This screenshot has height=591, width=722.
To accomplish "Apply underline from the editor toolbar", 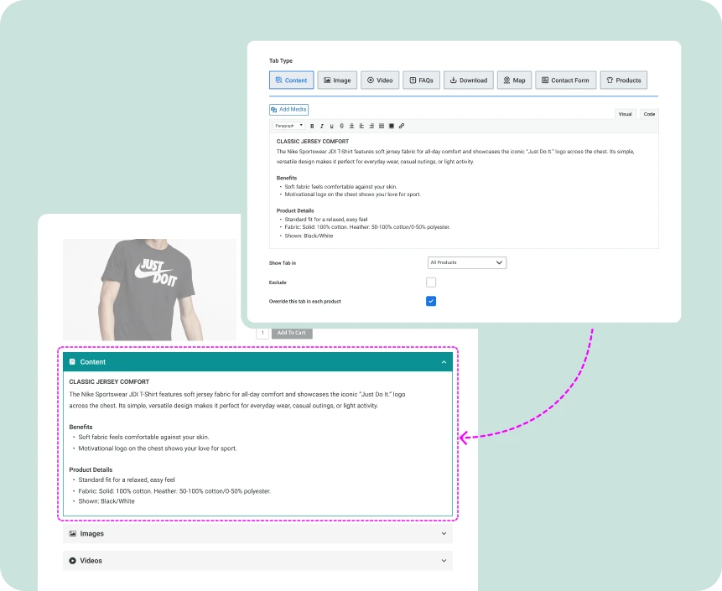I will pos(331,126).
